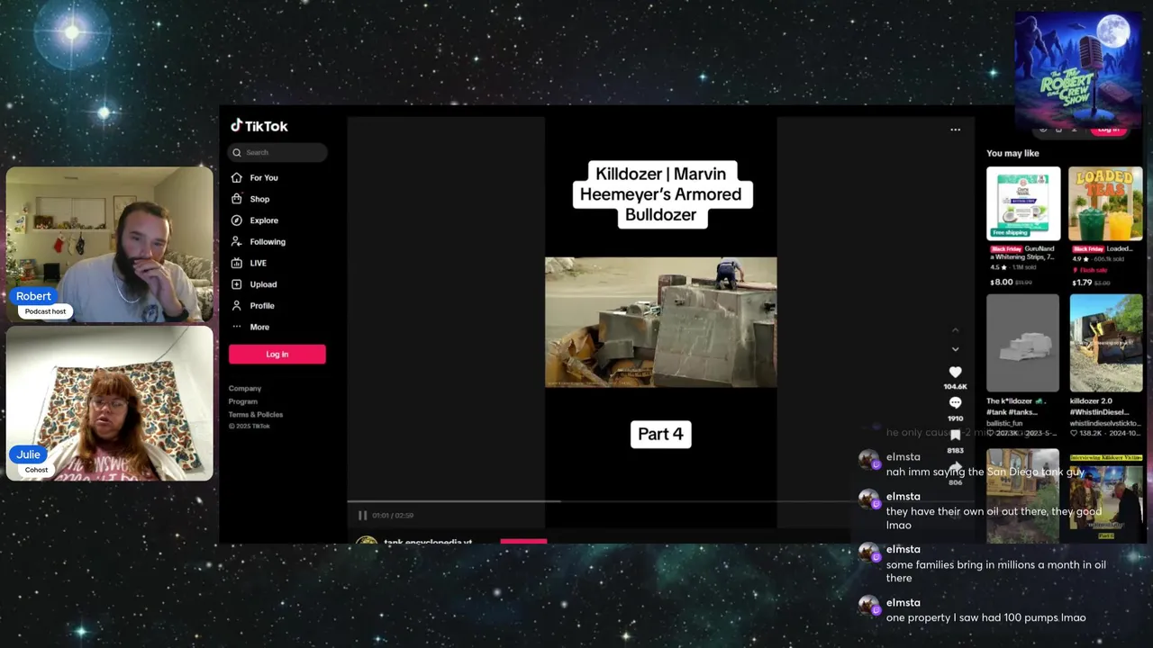Click the $8.00 price text
This screenshot has width=1153, height=648.
click(1001, 282)
